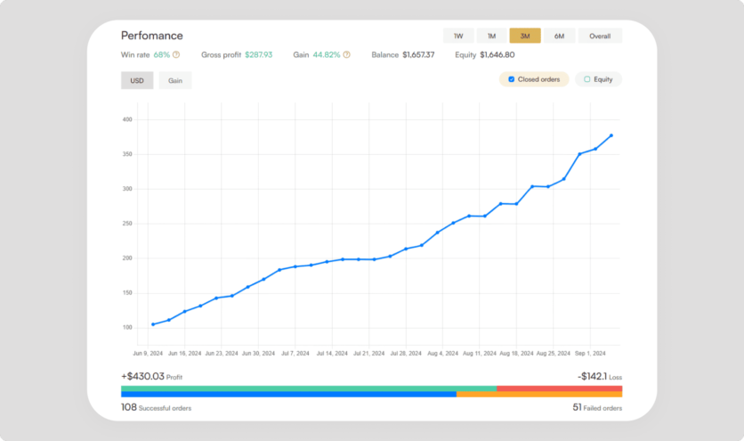Viewport: 744px width, 441px height.
Task: Click the Perfomance panel heading
Action: pos(152,36)
